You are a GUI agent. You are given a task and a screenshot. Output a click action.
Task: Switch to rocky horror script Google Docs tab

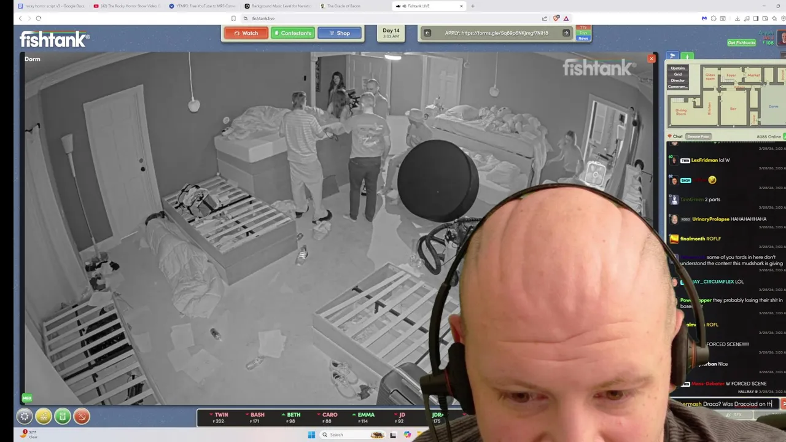pyautogui.click(x=52, y=6)
